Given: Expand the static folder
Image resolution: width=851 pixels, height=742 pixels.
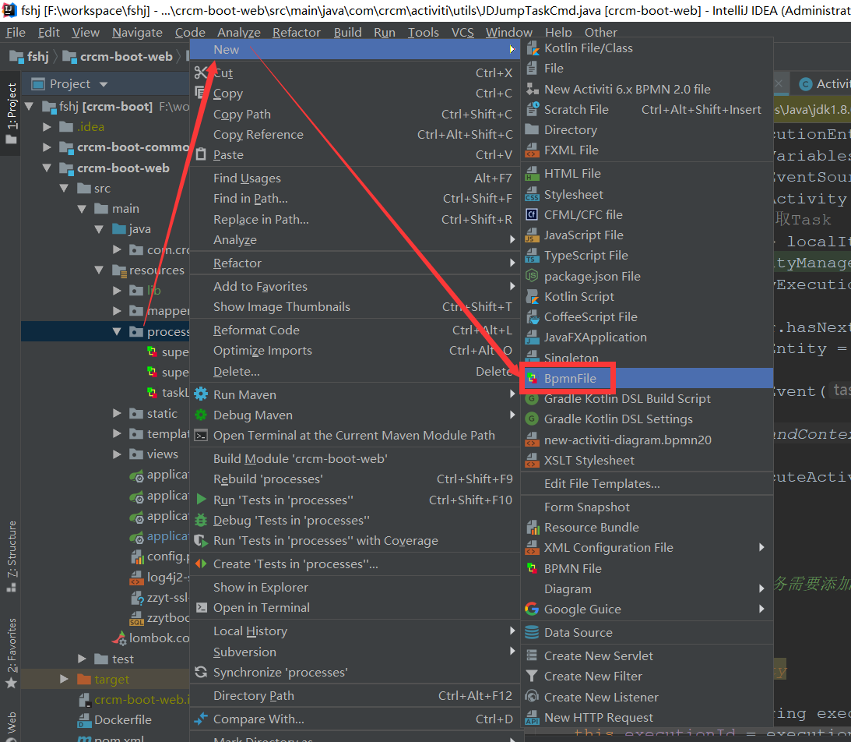Looking at the screenshot, I should tap(117, 413).
